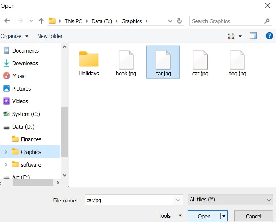276x222 pixels.
Task: Click the Open button
Action: (204, 216)
